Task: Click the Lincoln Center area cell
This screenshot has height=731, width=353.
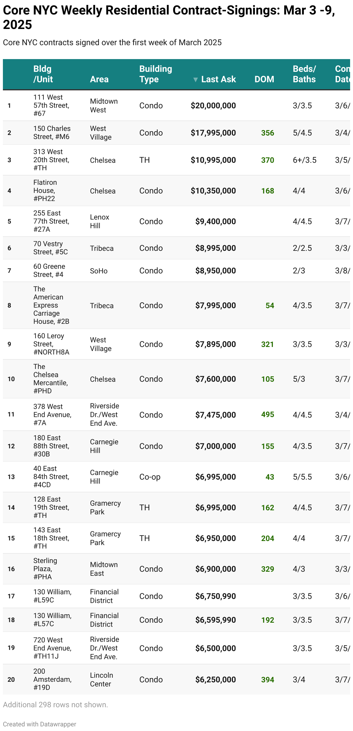Action: pyautogui.click(x=102, y=679)
